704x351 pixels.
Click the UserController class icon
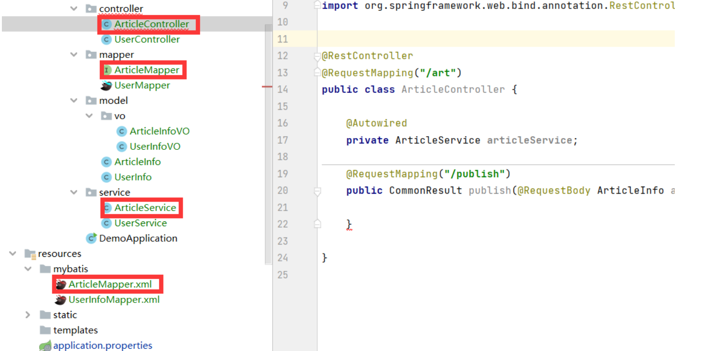point(107,40)
